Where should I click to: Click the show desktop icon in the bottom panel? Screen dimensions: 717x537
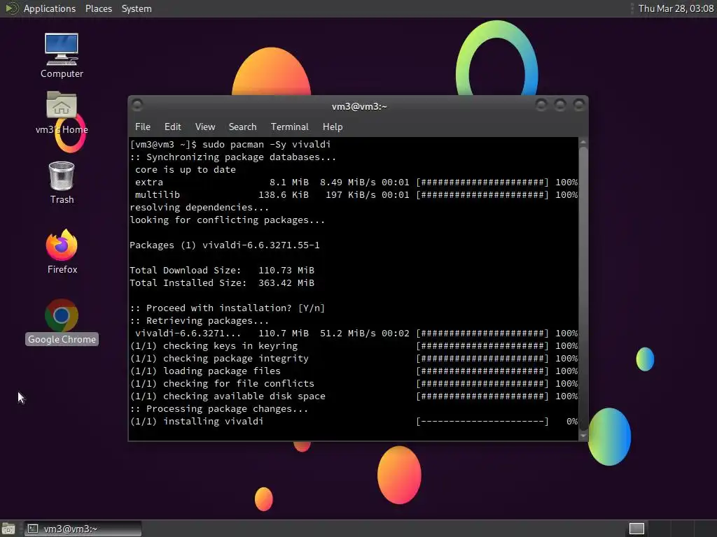(x=8, y=529)
